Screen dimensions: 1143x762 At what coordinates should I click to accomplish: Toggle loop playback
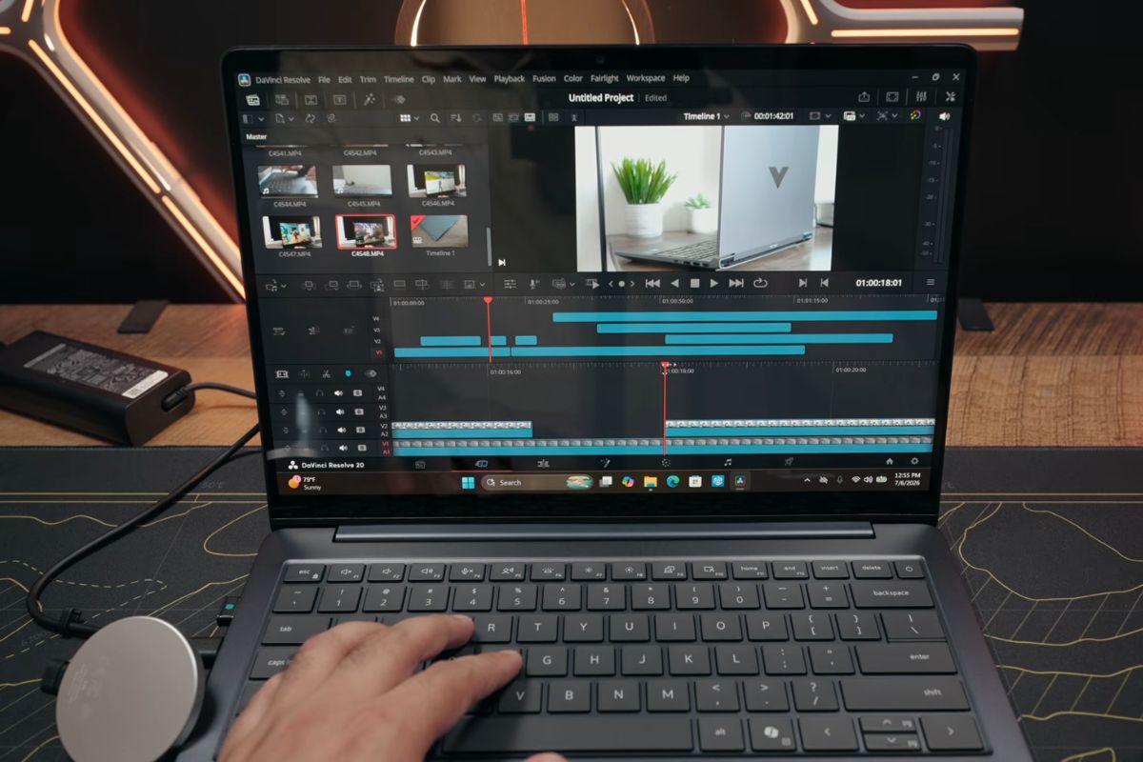(760, 284)
